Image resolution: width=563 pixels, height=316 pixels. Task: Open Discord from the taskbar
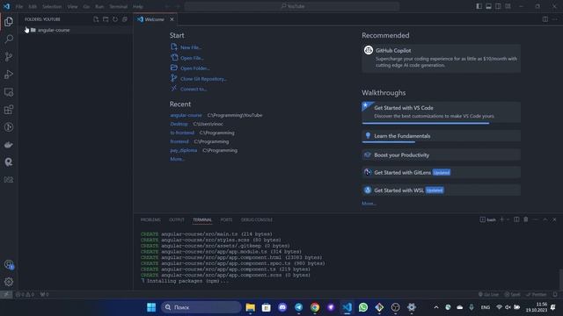click(282, 307)
